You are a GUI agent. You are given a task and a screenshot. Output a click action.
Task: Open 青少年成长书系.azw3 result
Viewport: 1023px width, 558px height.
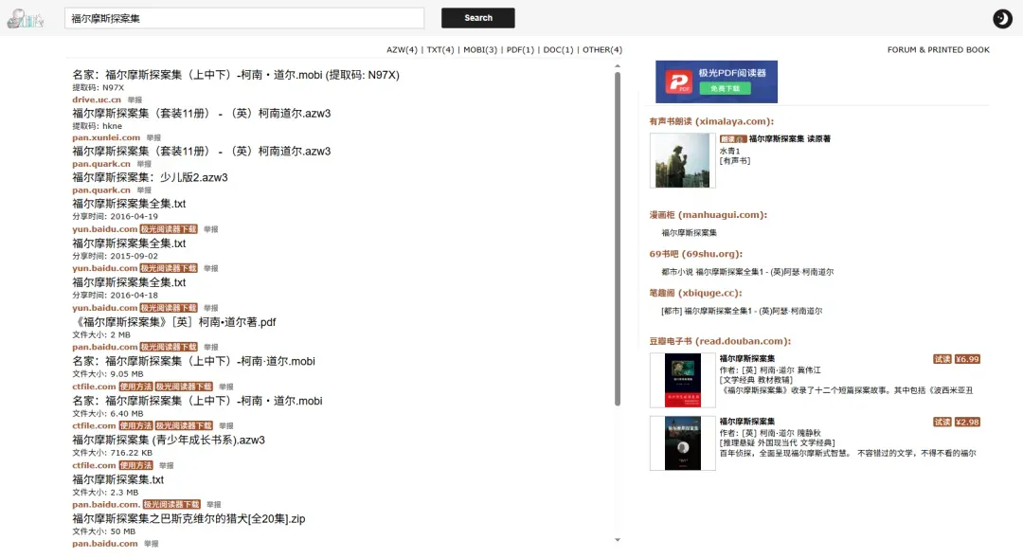(x=169, y=441)
